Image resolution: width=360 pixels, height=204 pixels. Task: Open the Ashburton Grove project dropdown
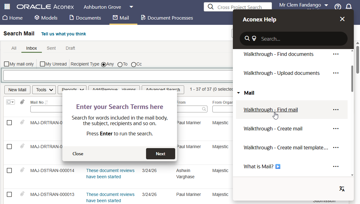(131, 7)
